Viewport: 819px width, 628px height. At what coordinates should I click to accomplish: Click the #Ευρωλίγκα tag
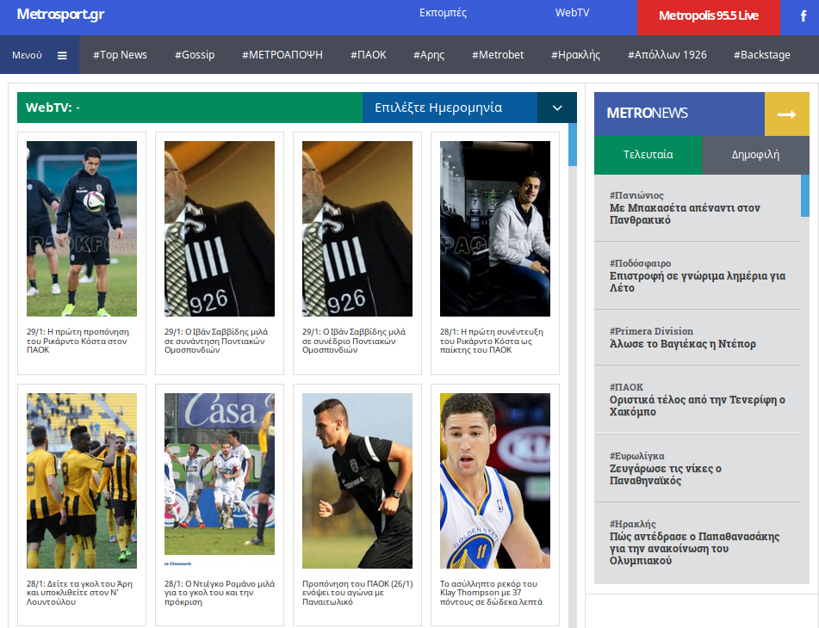(x=637, y=456)
